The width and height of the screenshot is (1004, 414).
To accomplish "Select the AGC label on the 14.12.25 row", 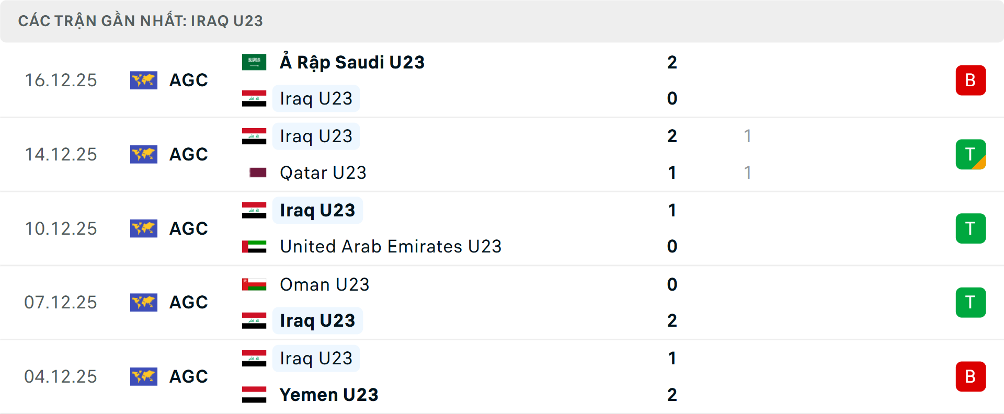I will [188, 154].
